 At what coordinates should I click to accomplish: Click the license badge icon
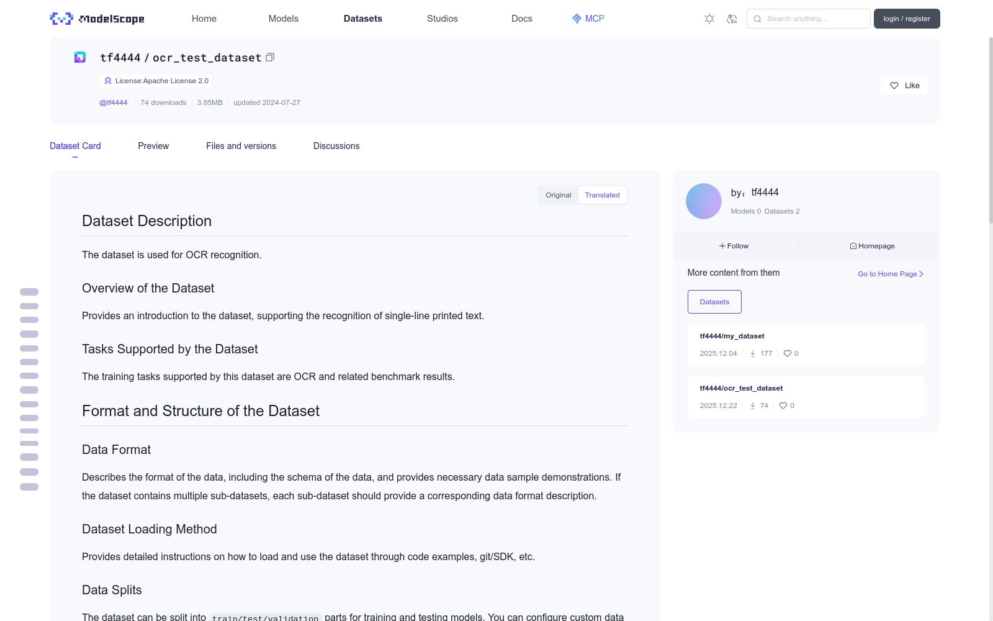(x=108, y=81)
